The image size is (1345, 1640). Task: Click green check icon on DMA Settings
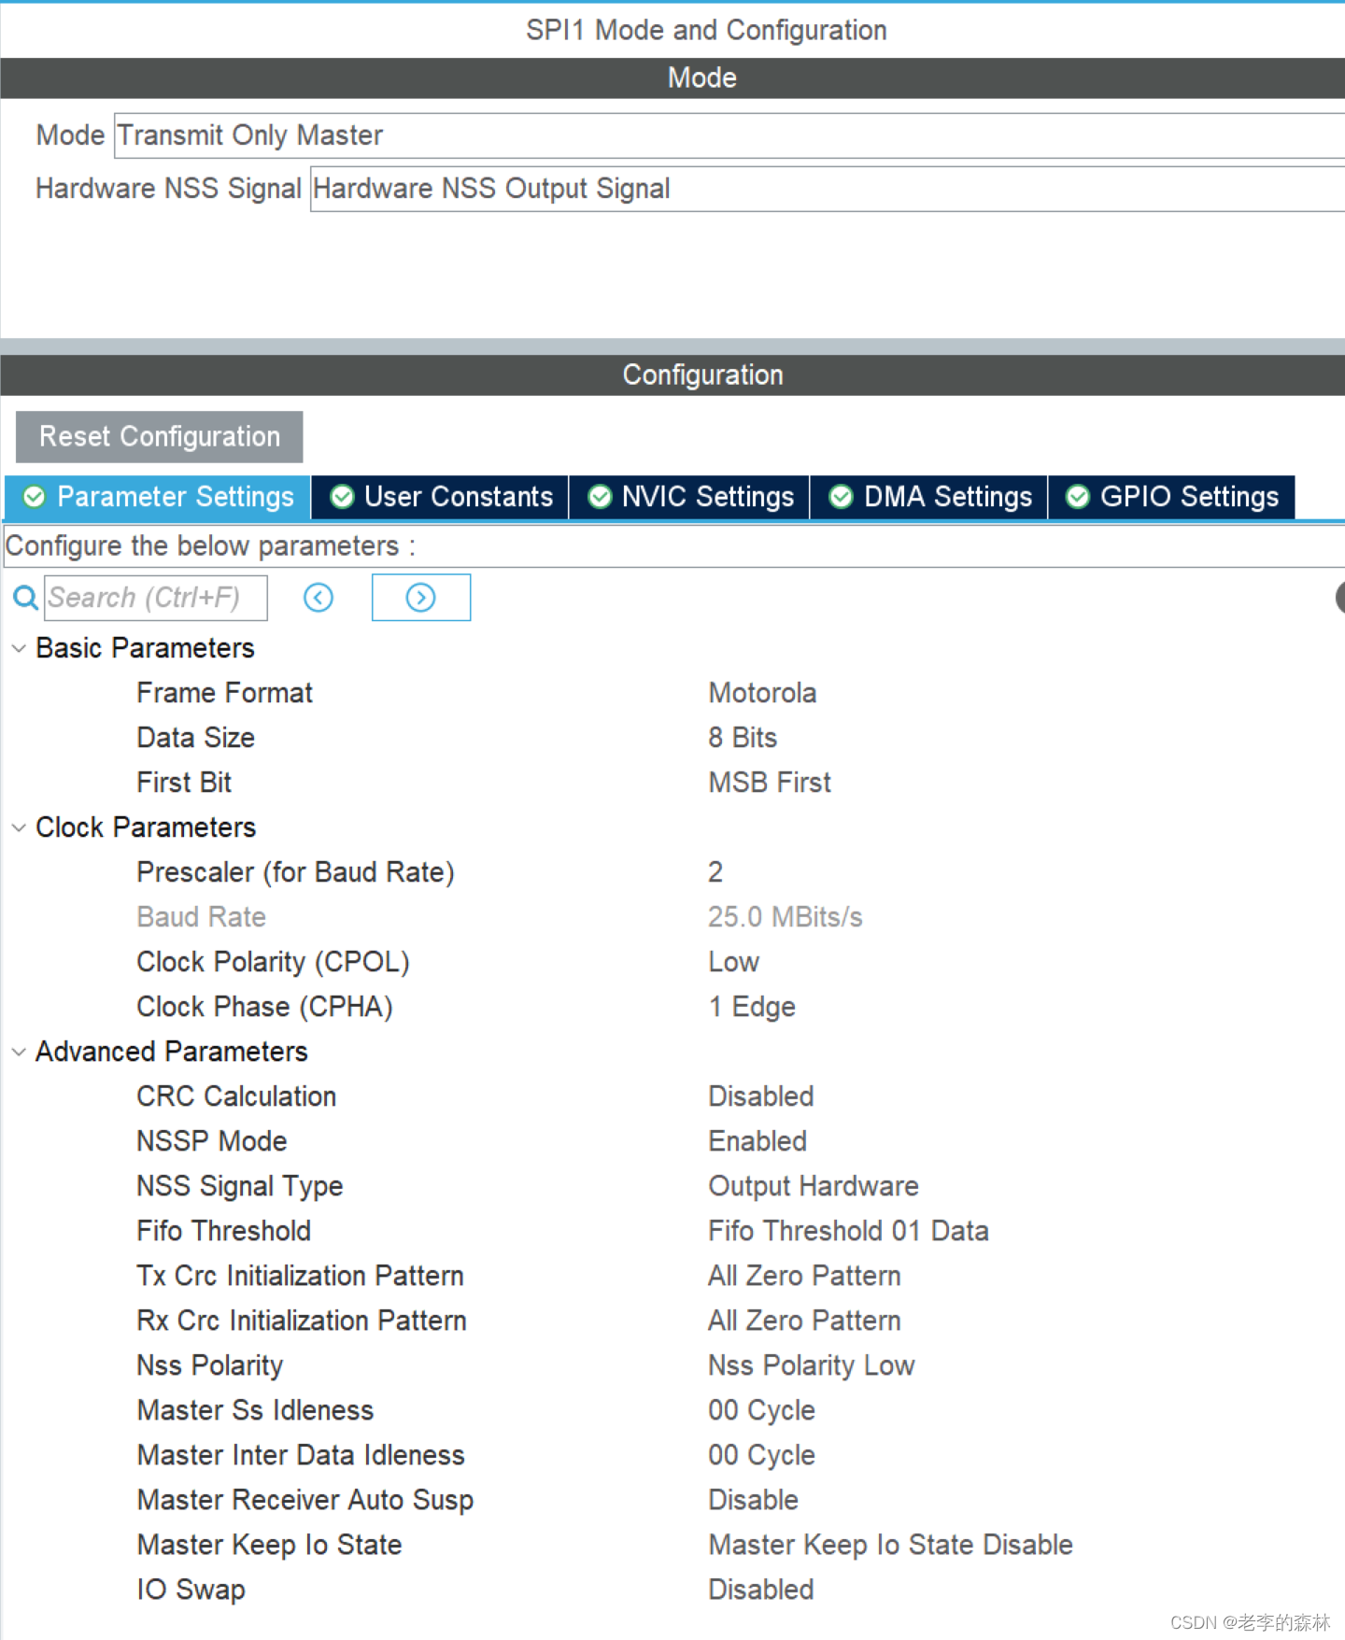pyautogui.click(x=842, y=497)
